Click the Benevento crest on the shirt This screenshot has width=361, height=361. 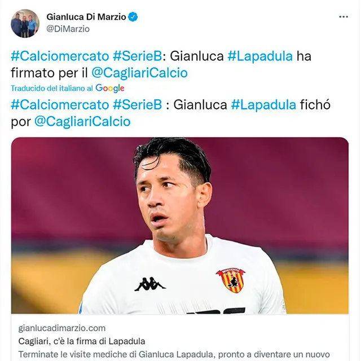pos(231,280)
